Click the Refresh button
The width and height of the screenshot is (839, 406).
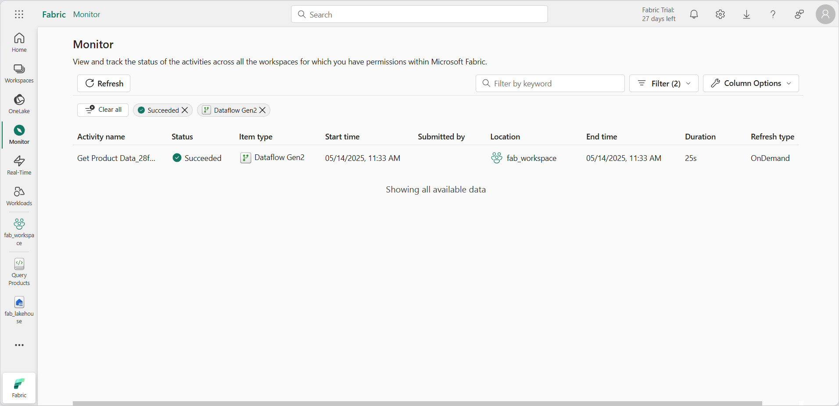pos(104,83)
